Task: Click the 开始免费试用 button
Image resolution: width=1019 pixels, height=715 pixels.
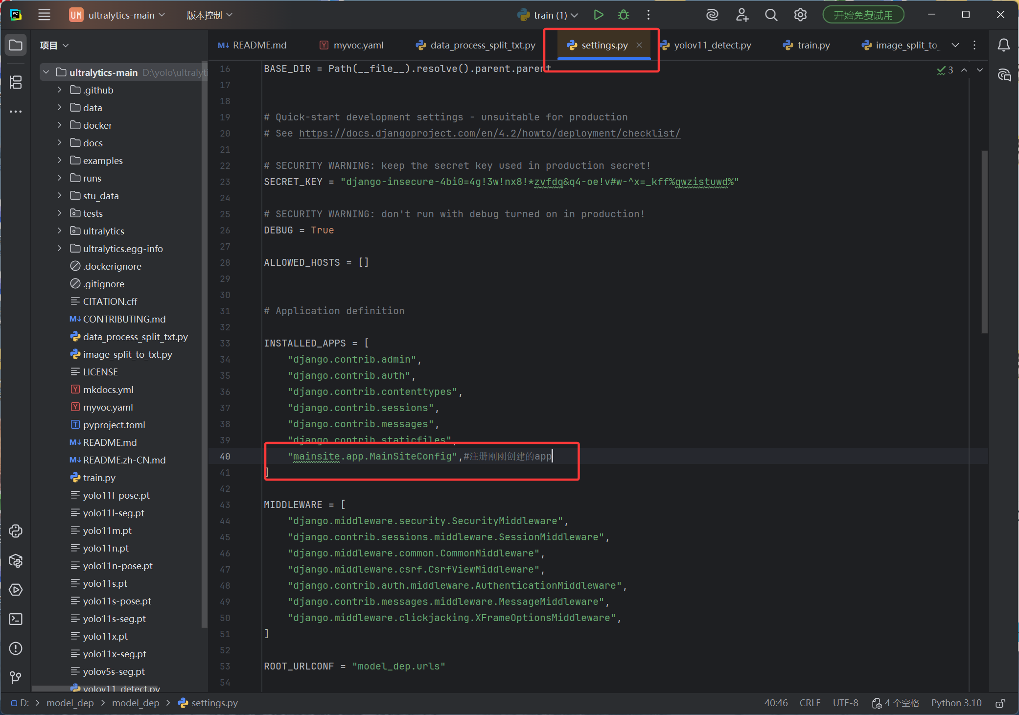Action: [863, 15]
